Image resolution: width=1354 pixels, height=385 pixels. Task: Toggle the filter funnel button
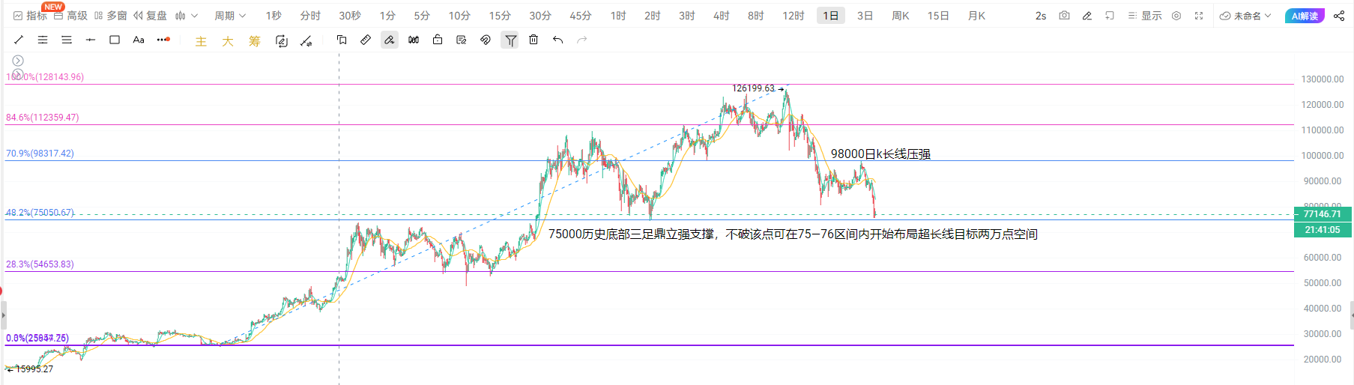[510, 40]
